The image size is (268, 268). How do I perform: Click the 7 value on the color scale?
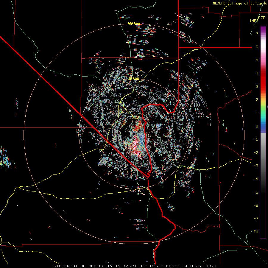257,33
